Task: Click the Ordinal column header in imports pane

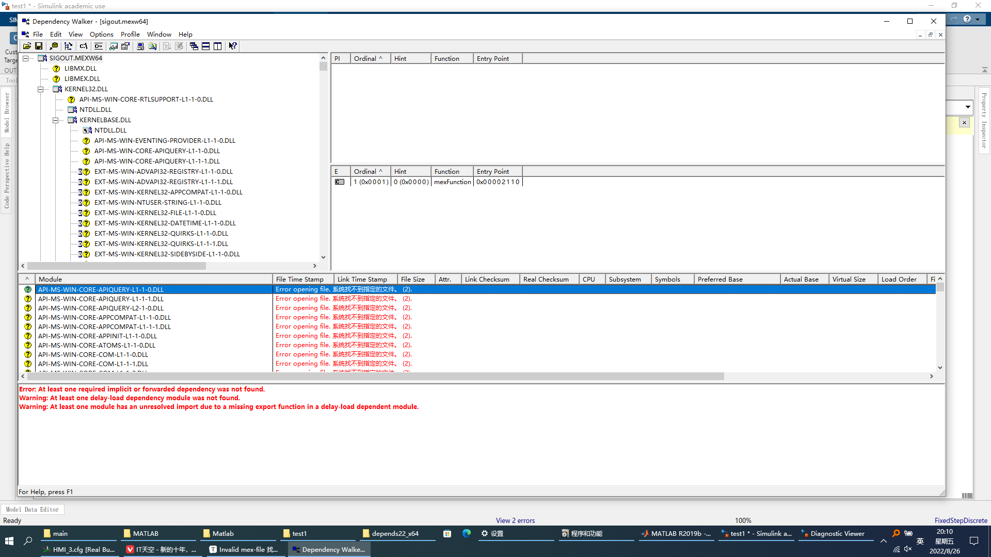Action: (370, 59)
